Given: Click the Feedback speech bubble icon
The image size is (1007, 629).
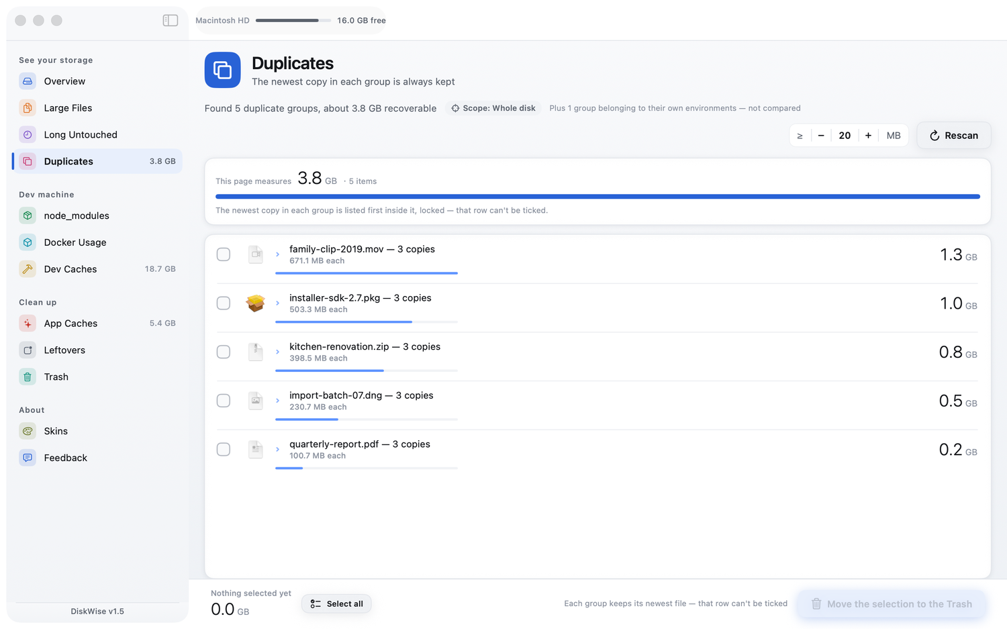Looking at the screenshot, I should coord(28,458).
